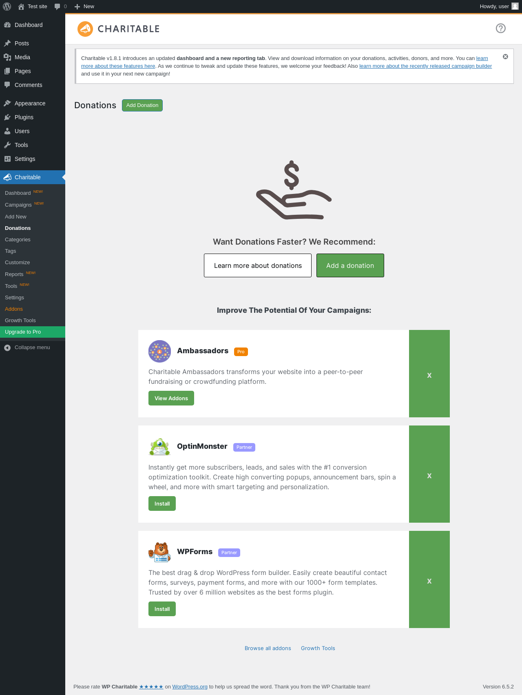Open Customize submenu item
This screenshot has width=522, height=695.
(33, 263)
